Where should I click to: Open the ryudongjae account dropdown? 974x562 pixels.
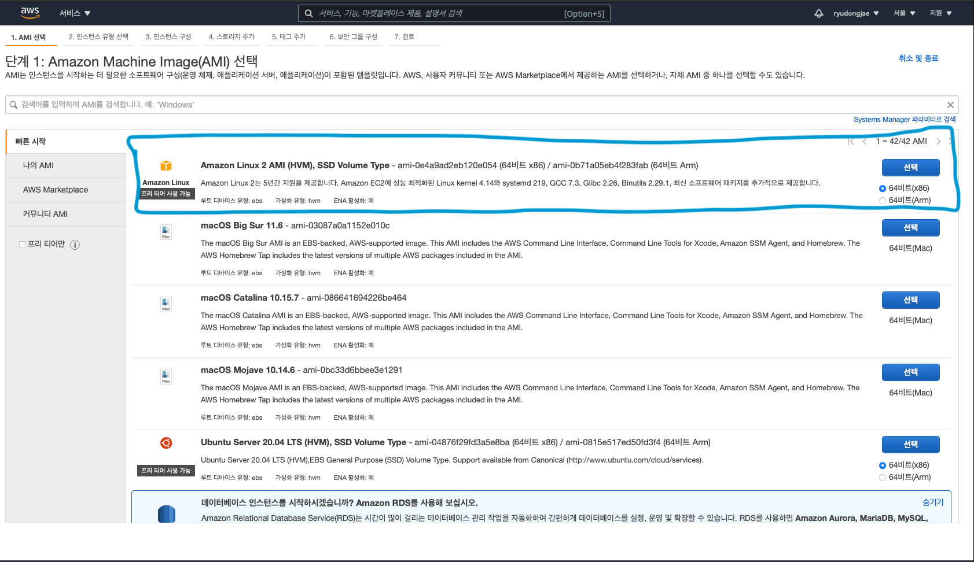pyautogui.click(x=856, y=13)
